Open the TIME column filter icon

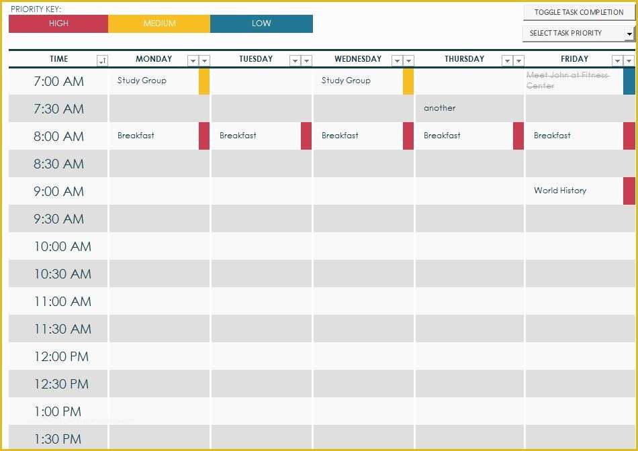click(x=102, y=60)
